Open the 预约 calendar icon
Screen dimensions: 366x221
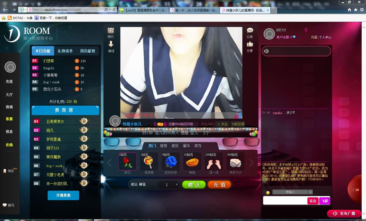[x=111, y=31]
